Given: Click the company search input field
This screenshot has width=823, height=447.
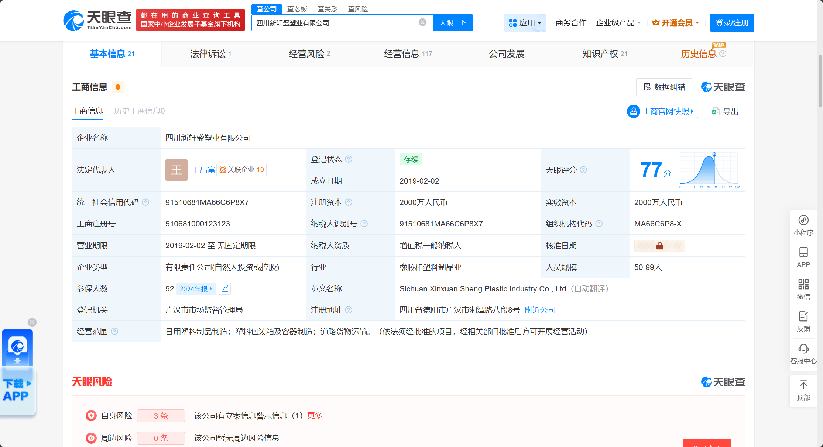Looking at the screenshot, I should (x=334, y=23).
